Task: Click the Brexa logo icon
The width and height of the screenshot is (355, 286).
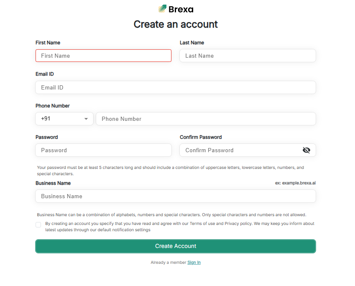Action: 163,9
